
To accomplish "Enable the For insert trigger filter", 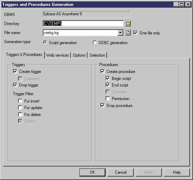I will [x=20, y=101].
